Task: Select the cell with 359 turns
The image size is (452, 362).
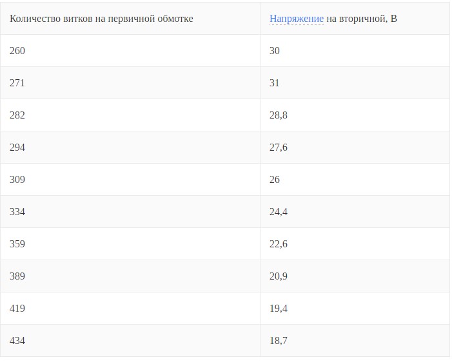Action: (x=17, y=244)
